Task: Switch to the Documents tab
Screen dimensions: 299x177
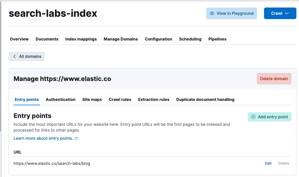Action: (x=47, y=39)
